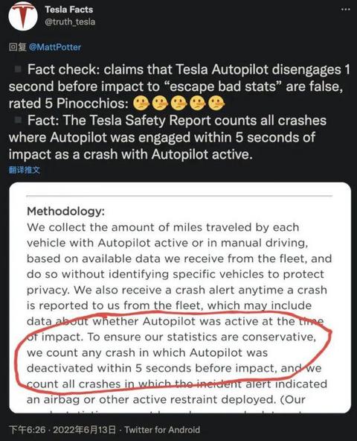
Task: Click 翻译推文 to translate the tweet
Action: pos(25,170)
